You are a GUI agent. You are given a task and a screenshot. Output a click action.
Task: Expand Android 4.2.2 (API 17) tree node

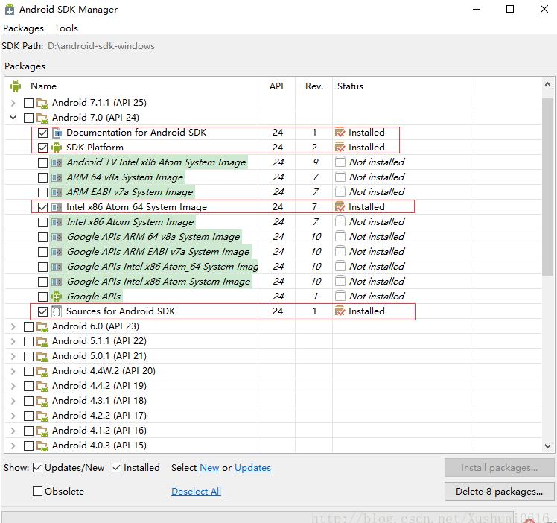13,416
